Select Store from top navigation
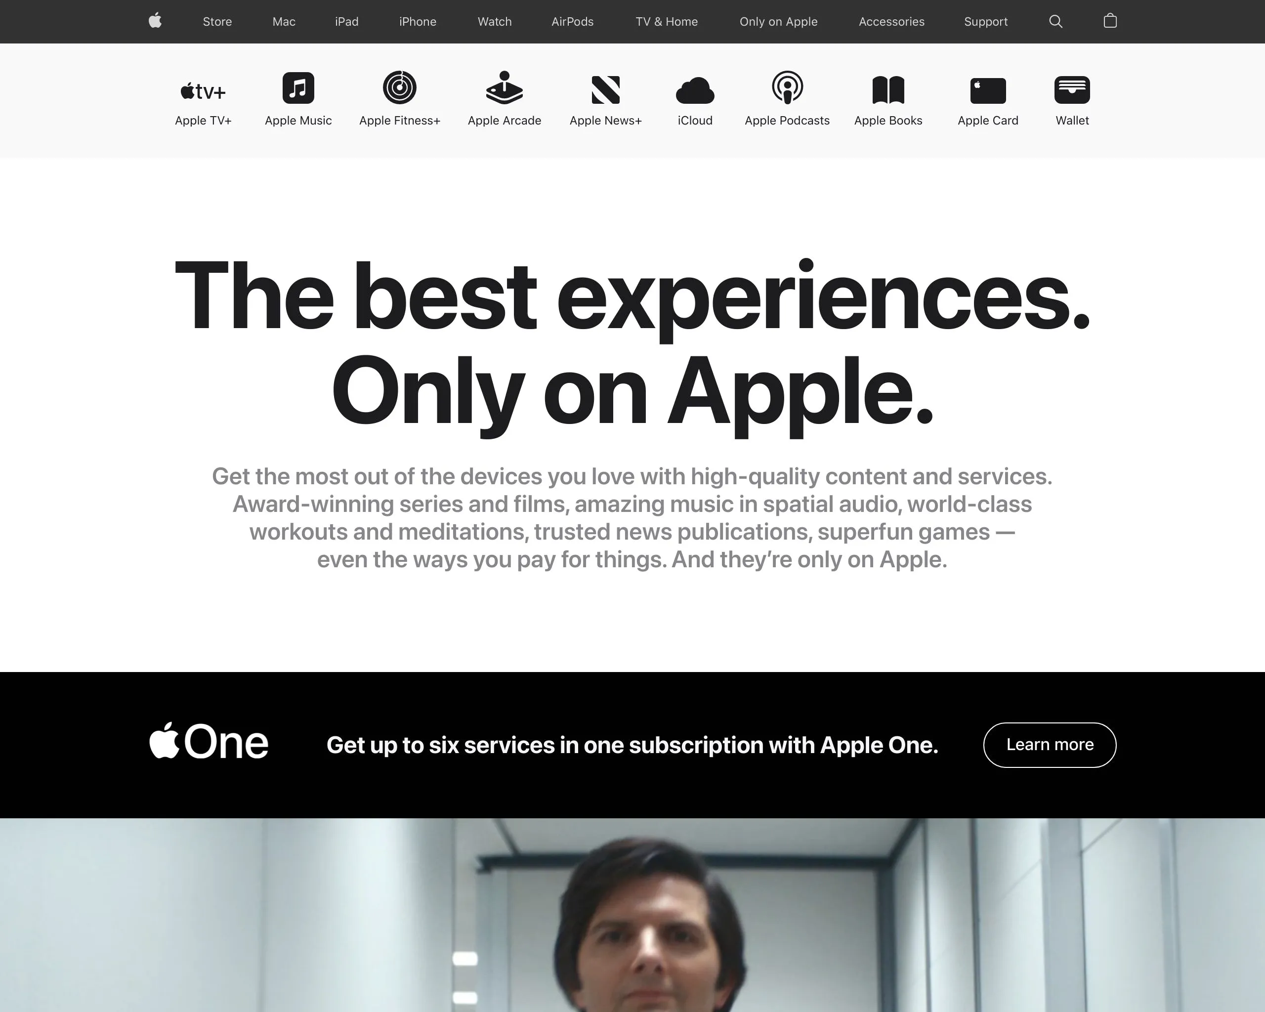The height and width of the screenshot is (1012, 1265). (218, 21)
